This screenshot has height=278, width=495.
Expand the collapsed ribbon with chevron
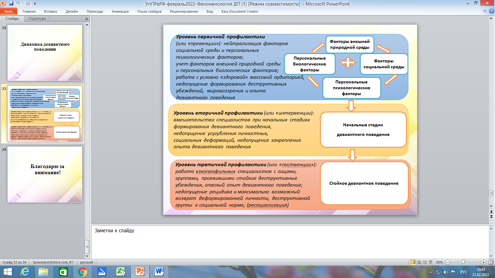point(485,11)
